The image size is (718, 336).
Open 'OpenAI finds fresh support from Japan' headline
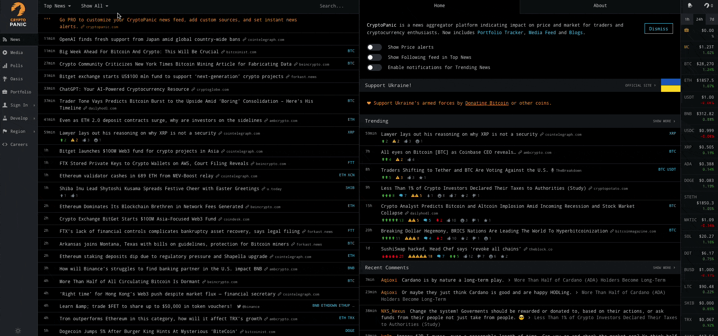[150, 39]
